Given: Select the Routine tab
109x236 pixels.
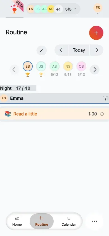Looking at the screenshot, I should point(42,221).
